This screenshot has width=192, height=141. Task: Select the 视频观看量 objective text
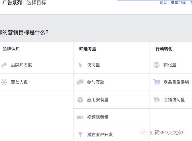[x=98, y=117]
